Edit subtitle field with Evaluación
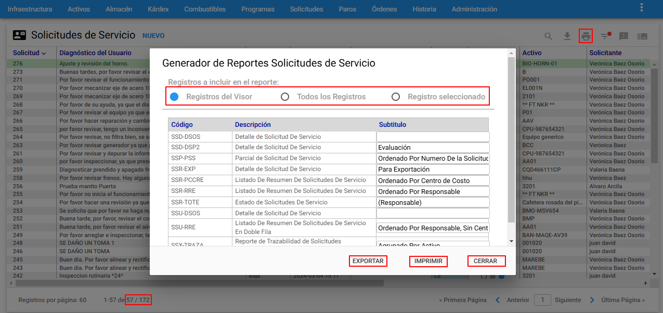 433,148
